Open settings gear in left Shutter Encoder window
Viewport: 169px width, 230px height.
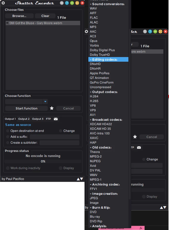tap(3, 3)
